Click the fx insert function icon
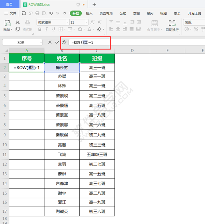Viewport: 205px width, 224px height. (x=64, y=42)
